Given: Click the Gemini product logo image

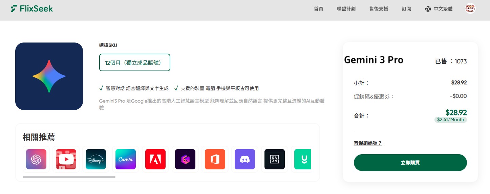Looking at the screenshot, I should pyautogui.click(x=49, y=76).
